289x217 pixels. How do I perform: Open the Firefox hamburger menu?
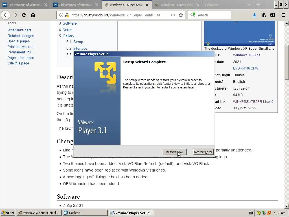pyautogui.click(x=284, y=15)
